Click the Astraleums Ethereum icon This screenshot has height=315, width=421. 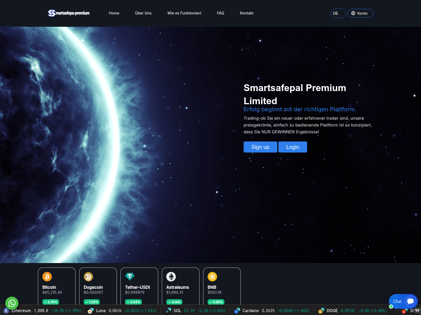tap(171, 277)
